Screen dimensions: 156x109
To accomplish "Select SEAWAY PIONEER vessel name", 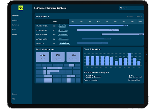I will pyautogui.click(x=42, y=35).
